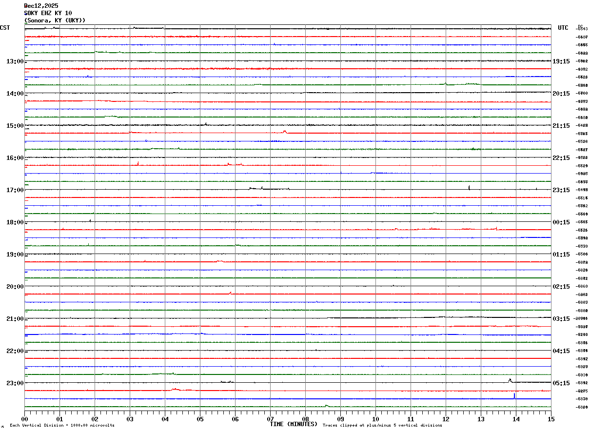Click the 04:15 UTC time label
Image resolution: width=590 pixels, height=432 pixels.
(x=561, y=351)
